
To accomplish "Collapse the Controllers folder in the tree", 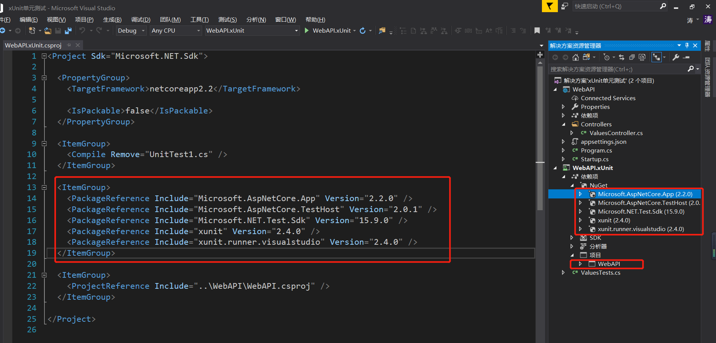I will (x=564, y=124).
